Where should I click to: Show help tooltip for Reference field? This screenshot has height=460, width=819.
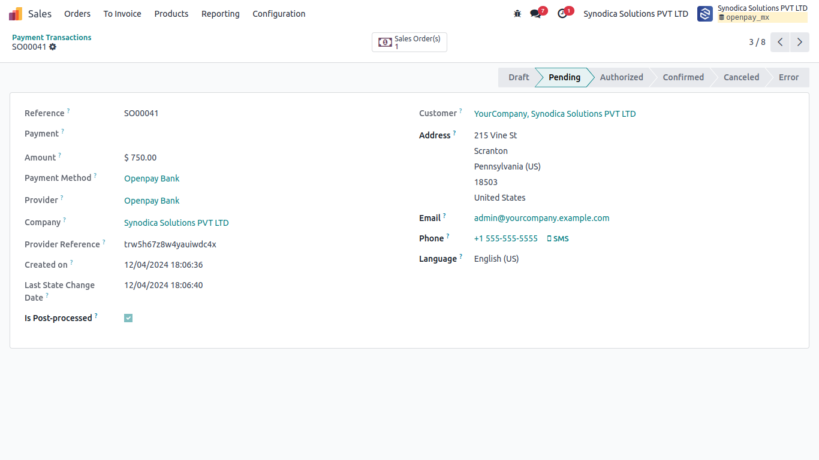[68, 111]
